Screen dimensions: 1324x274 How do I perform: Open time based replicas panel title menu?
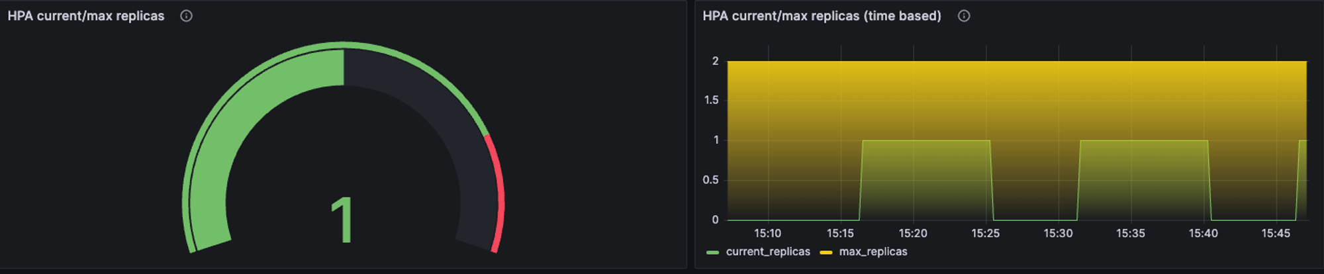[x=822, y=16]
